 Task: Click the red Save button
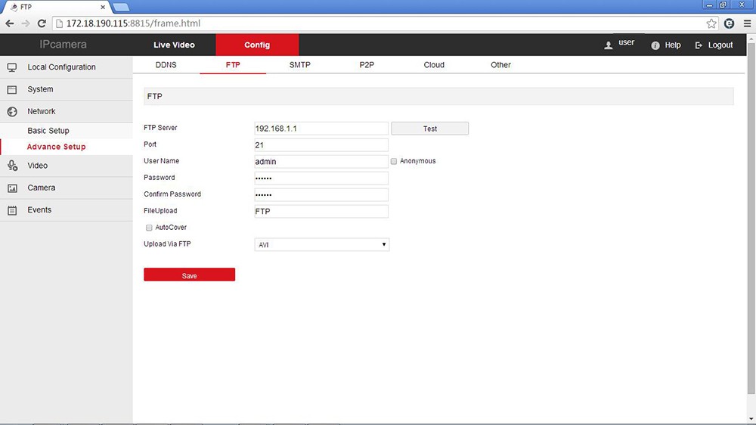point(189,275)
